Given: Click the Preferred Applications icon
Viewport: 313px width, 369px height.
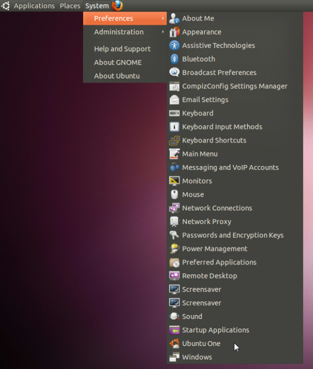Looking at the screenshot, I should (174, 262).
